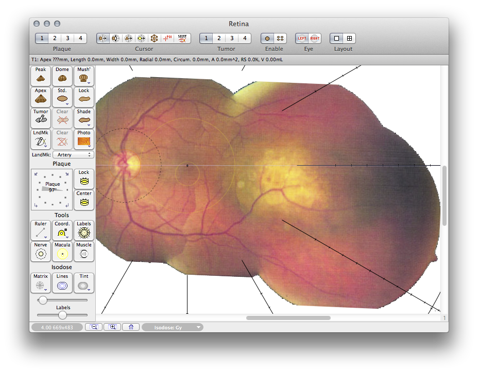Image resolution: width=478 pixels, height=373 pixels.
Task: Select Tumor number 4 segment
Action: [245, 38]
